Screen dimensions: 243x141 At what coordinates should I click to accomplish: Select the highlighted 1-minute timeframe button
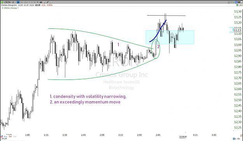click(x=18, y=2)
